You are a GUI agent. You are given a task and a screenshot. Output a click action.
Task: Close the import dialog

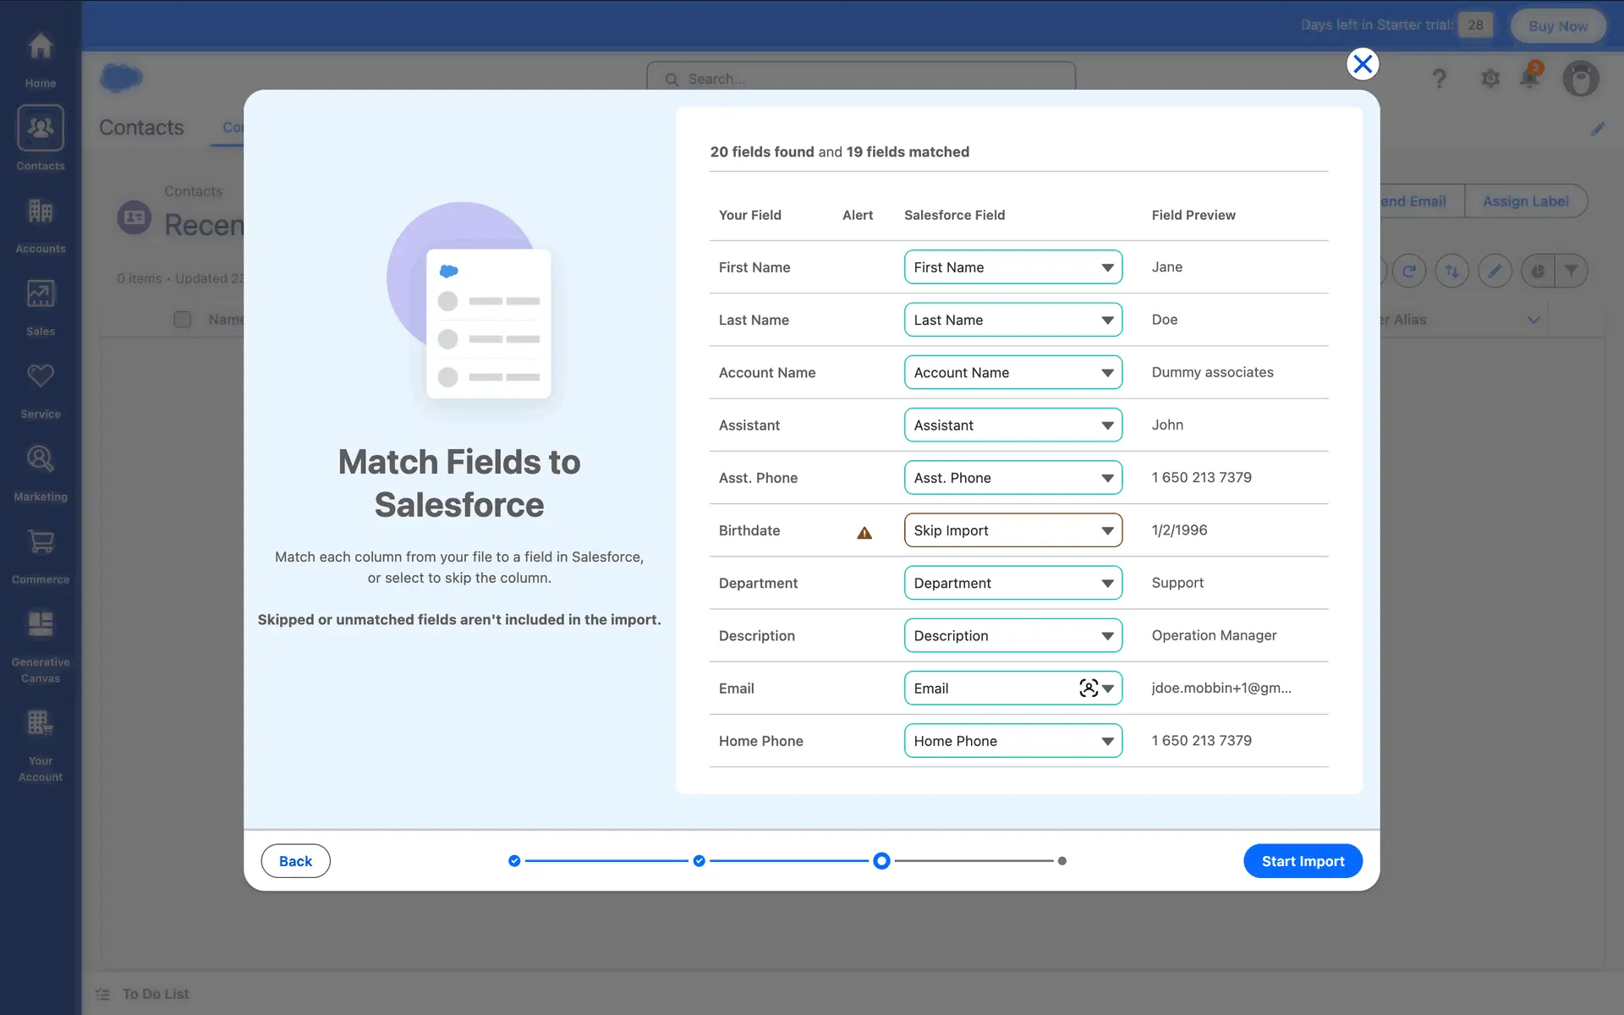[x=1362, y=64]
